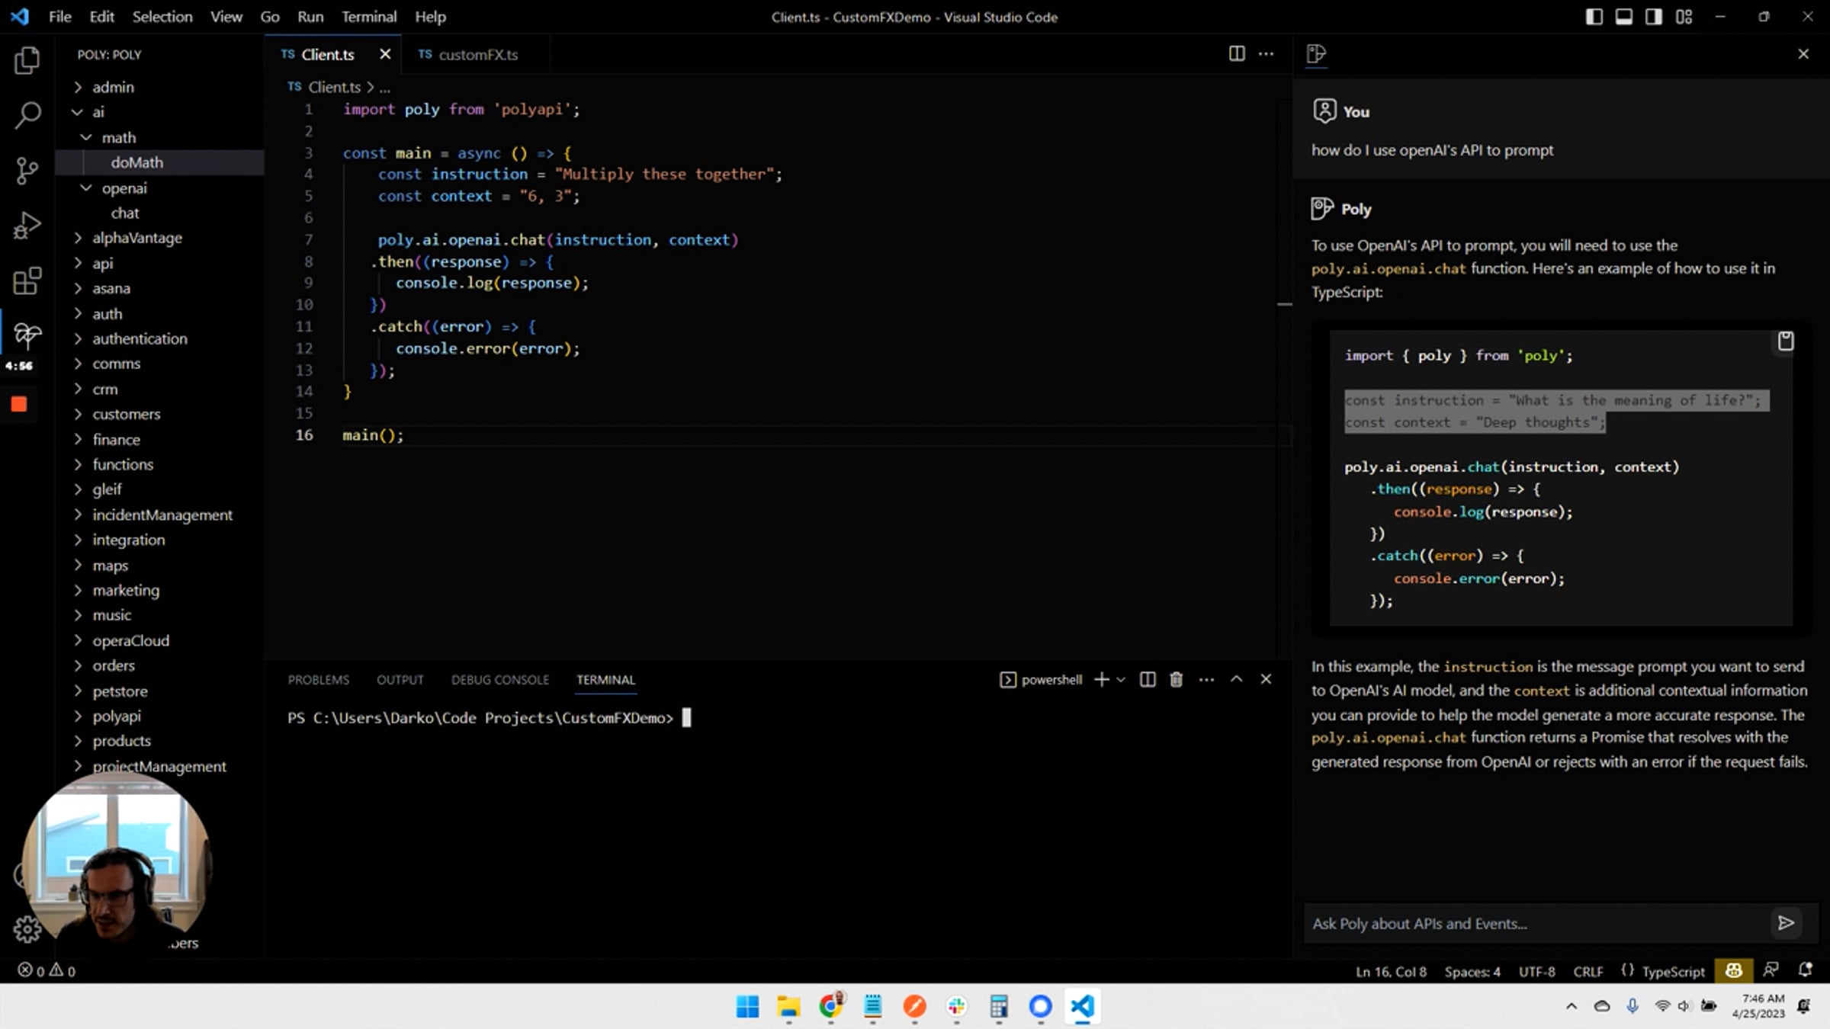Expand the incidentManagement folder
The image size is (1830, 1029).
click(77, 514)
